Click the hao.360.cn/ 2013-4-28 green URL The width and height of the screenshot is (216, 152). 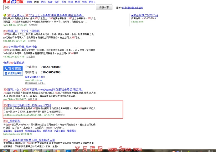point(14,41)
